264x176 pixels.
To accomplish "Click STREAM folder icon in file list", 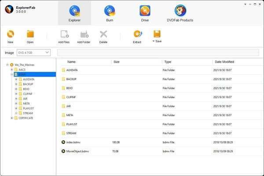I will pos(63,133).
